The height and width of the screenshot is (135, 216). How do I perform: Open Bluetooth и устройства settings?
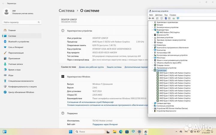point(22,42)
